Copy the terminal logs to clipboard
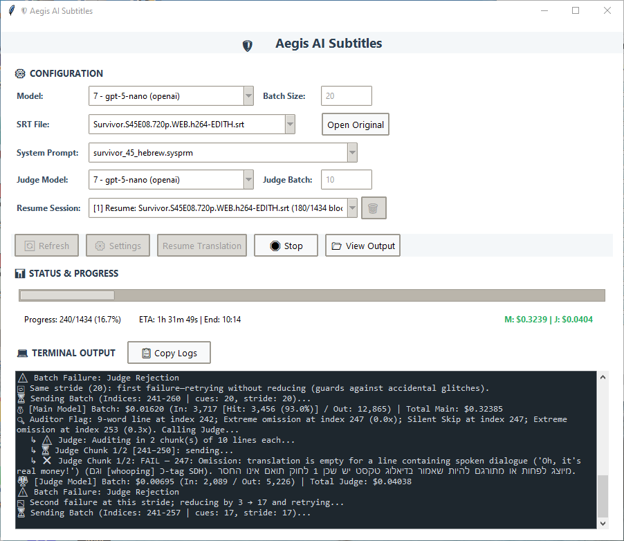Image resolution: width=624 pixels, height=541 pixels. pyautogui.click(x=169, y=353)
